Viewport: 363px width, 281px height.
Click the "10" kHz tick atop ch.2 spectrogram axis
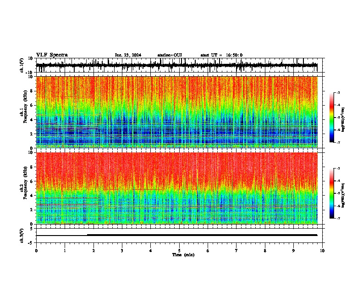pyautogui.click(x=31, y=152)
